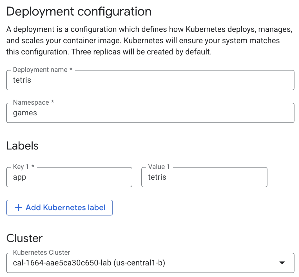This screenshot has width=299, height=277.
Task: Click the Deployment configuration heading
Action: pos(79,12)
